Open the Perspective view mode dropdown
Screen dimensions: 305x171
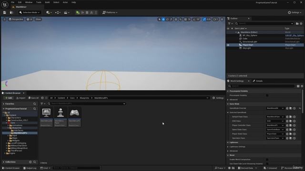pos(16,19)
